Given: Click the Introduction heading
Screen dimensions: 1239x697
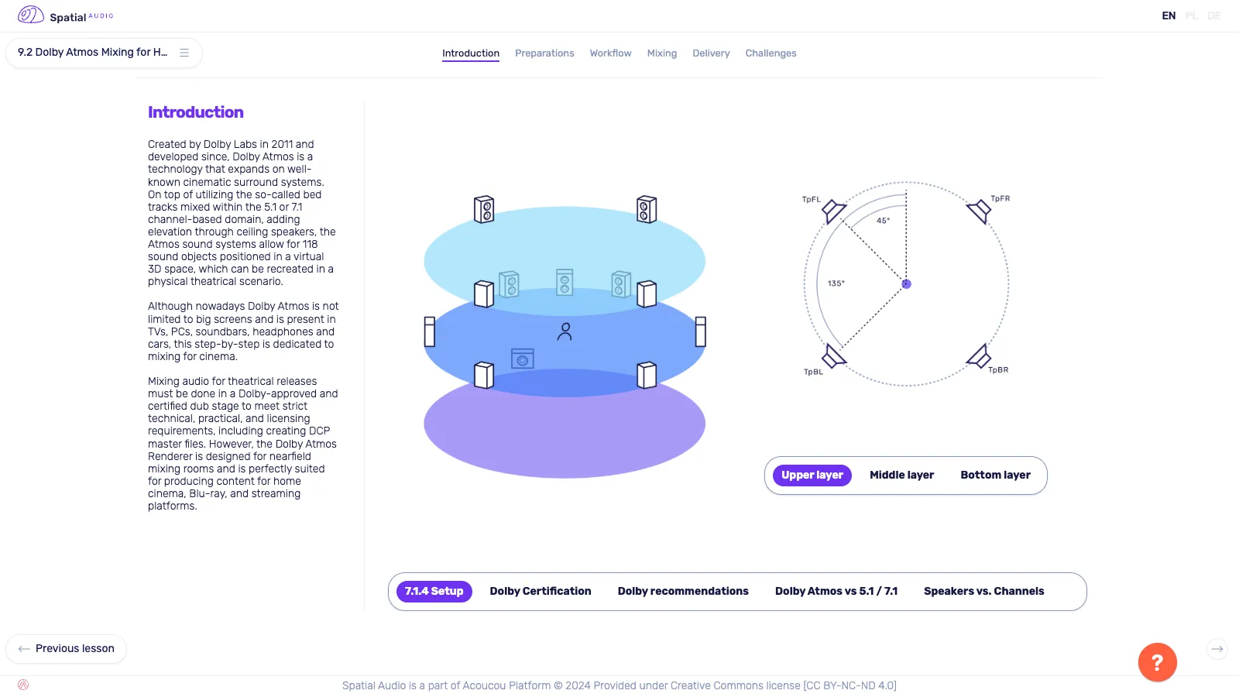Looking at the screenshot, I should pos(196,112).
